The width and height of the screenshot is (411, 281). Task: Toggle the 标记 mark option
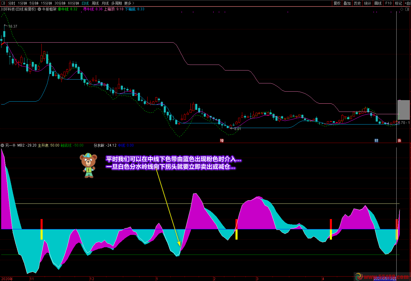(x=398, y=3)
